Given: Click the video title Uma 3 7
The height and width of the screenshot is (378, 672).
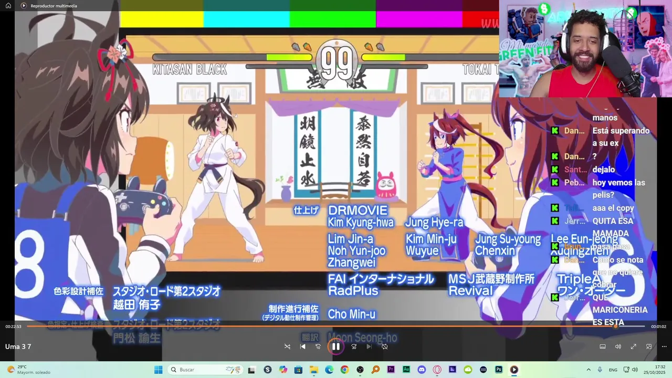Looking at the screenshot, I should pos(18,346).
